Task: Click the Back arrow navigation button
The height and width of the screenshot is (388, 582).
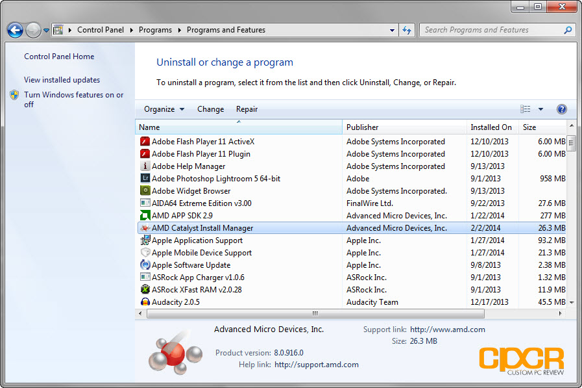Action: coord(15,31)
